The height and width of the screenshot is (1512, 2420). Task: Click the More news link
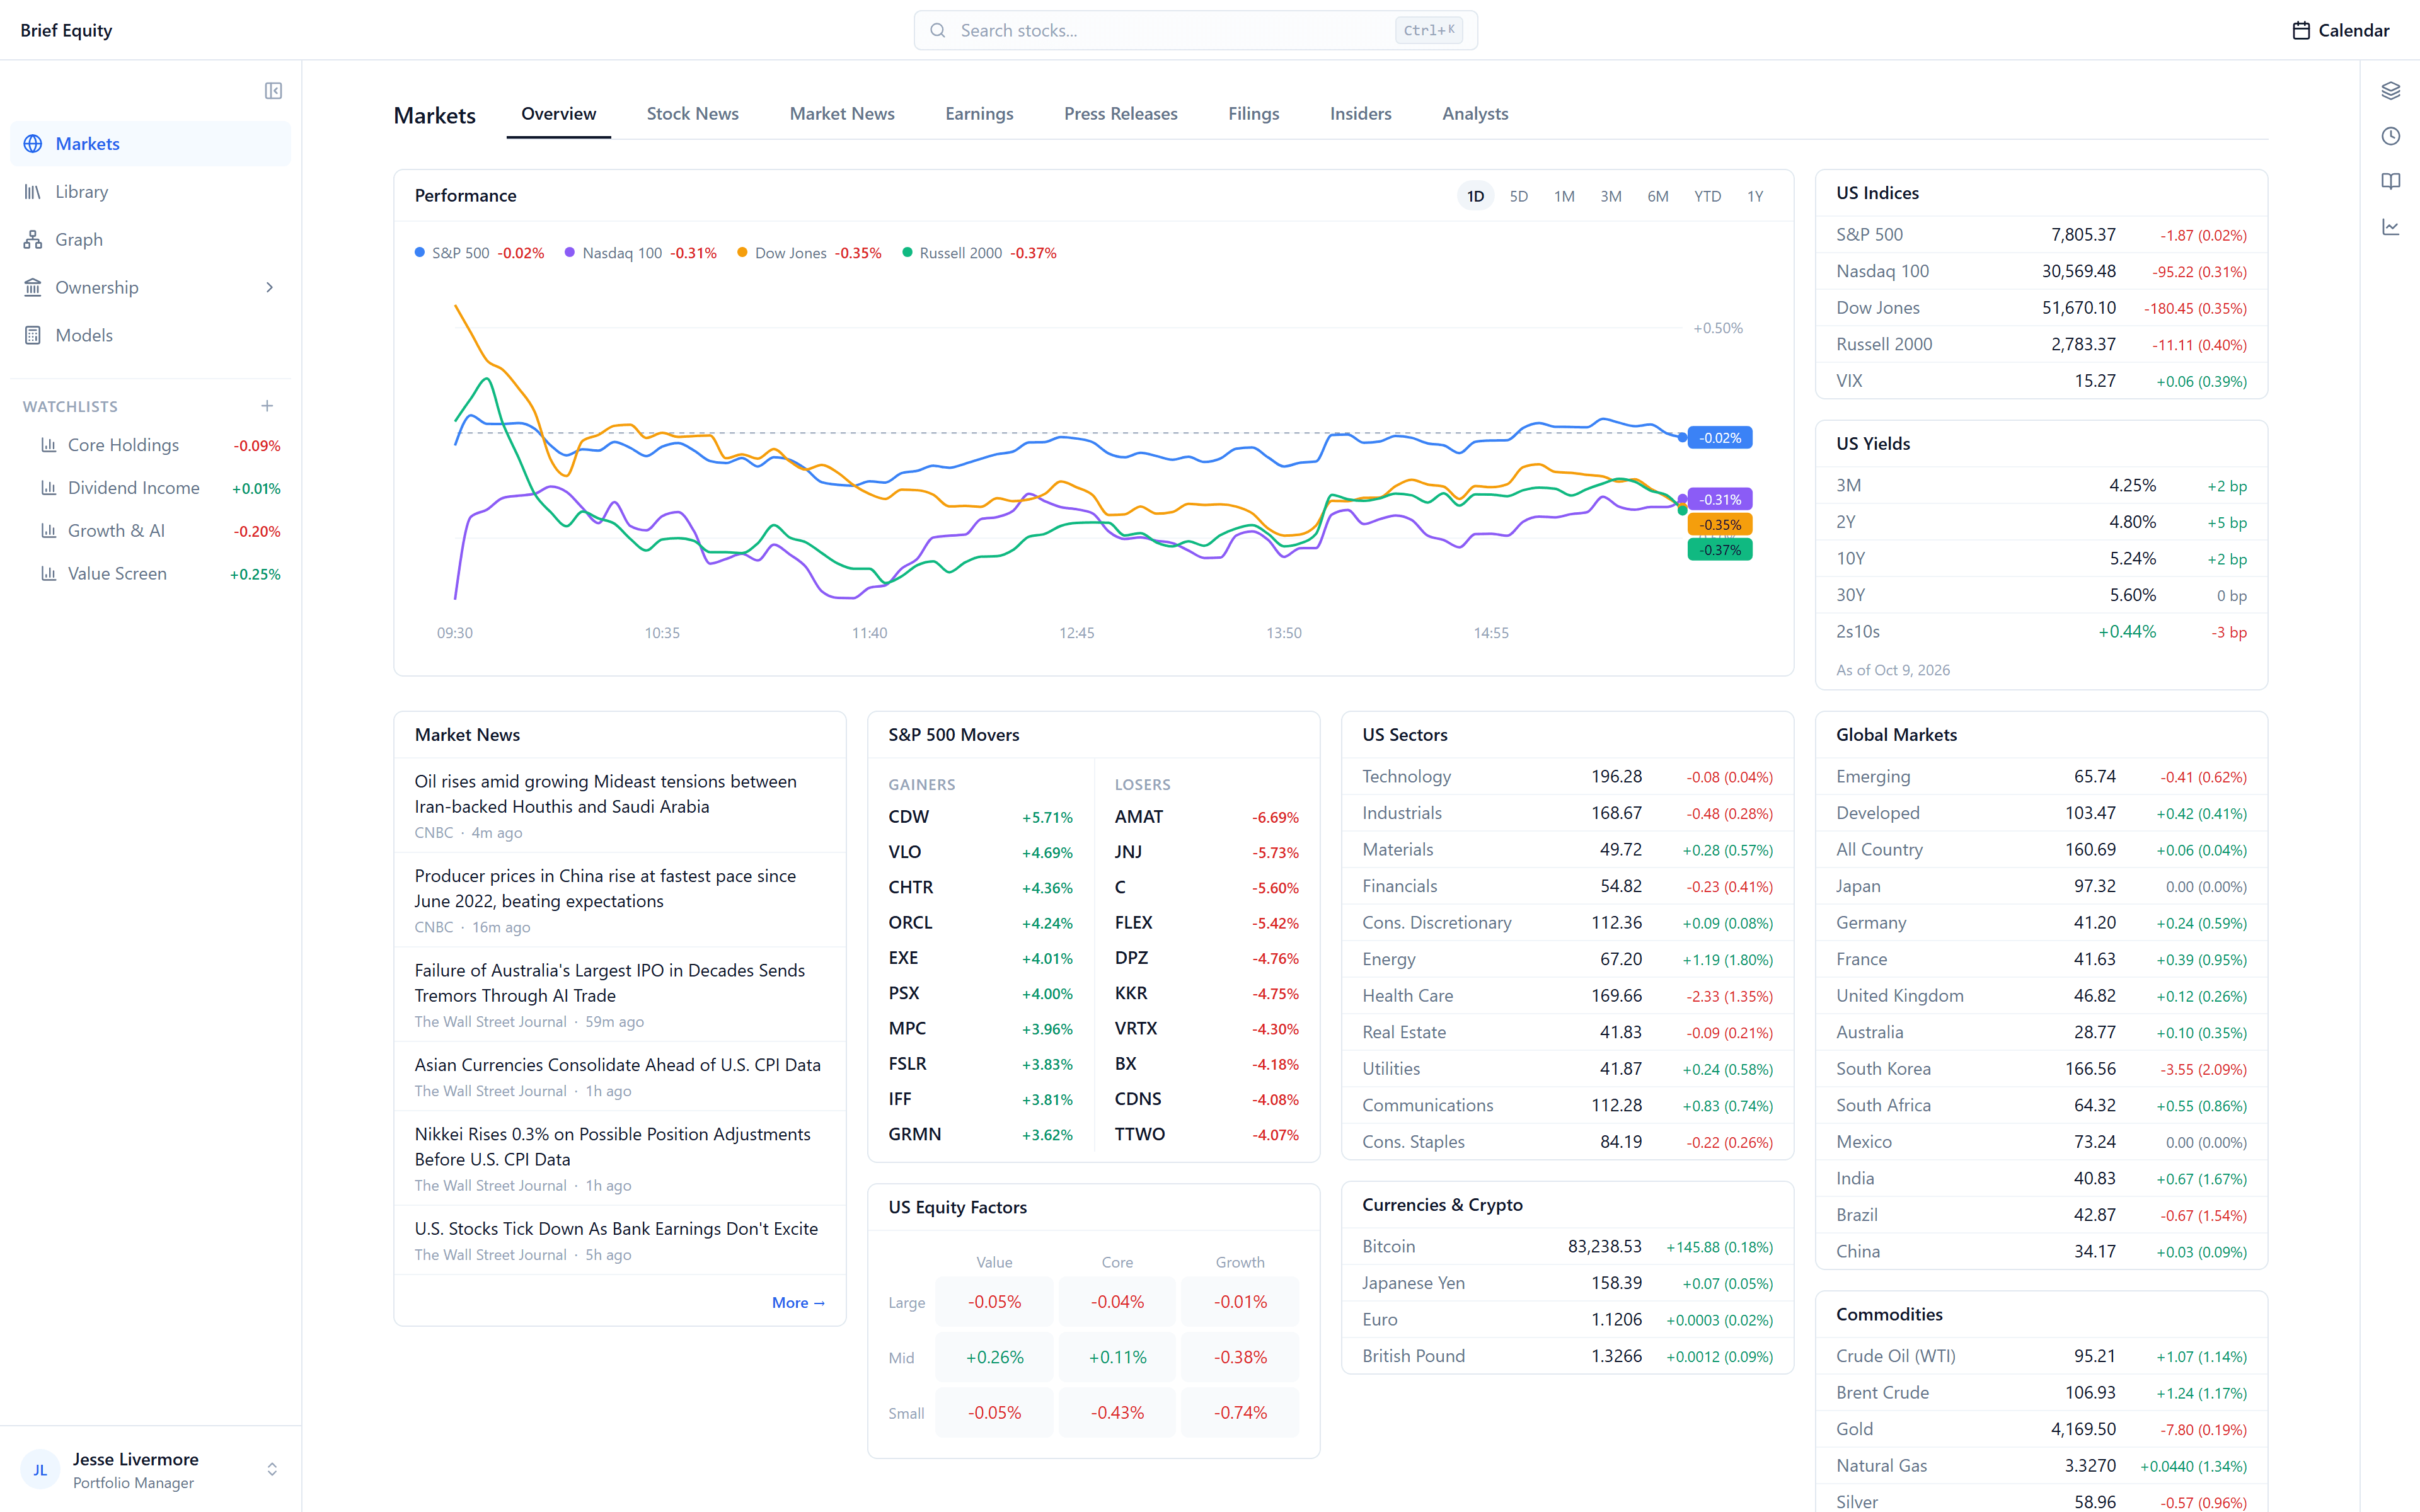pyautogui.click(x=798, y=1303)
